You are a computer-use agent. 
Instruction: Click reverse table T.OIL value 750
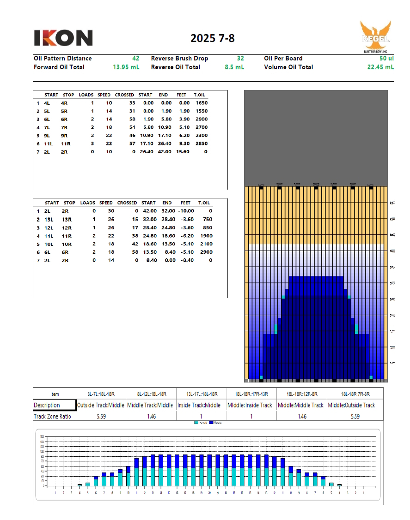[x=208, y=219]
